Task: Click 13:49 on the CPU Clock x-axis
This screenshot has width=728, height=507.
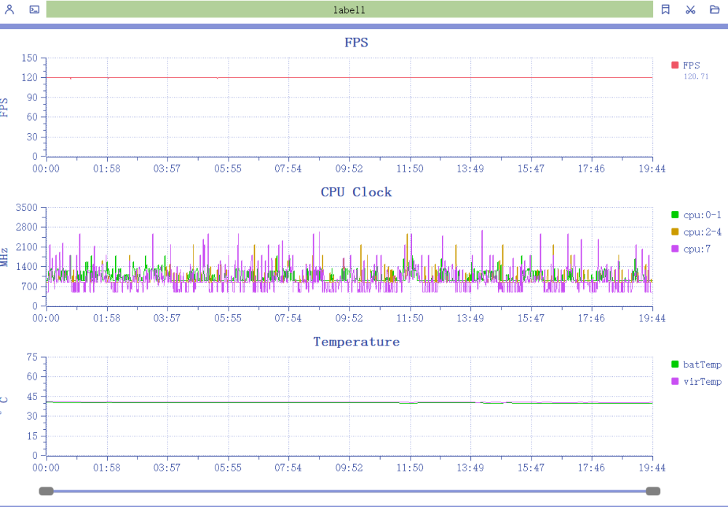Action: coord(470,318)
